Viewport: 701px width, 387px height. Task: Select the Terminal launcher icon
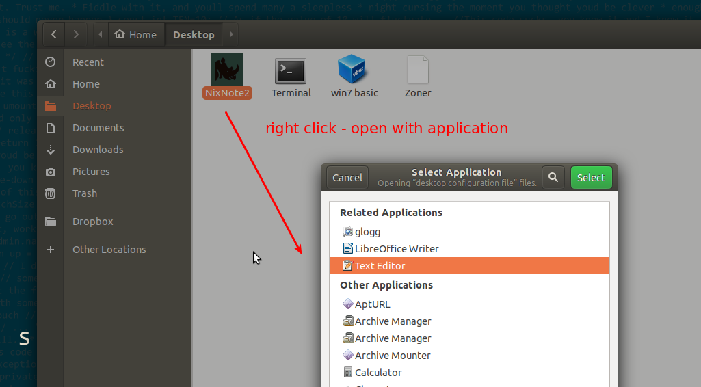click(x=291, y=70)
